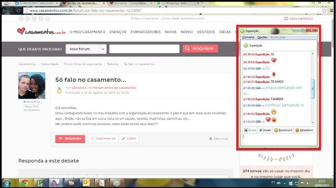Click the volume speaker tray icon
The height and width of the screenshot is (188, 336).
(x=308, y=183)
